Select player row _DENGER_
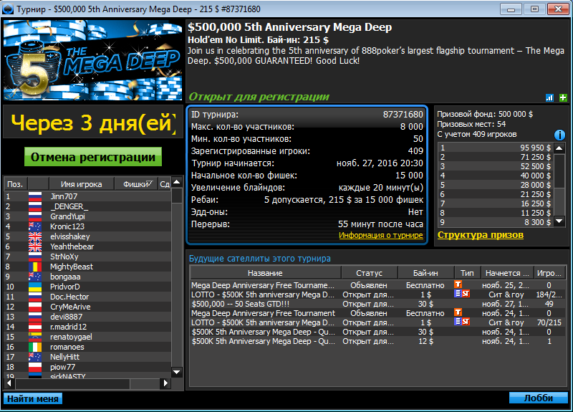This screenshot has height=412, width=573. pyautogui.click(x=87, y=206)
